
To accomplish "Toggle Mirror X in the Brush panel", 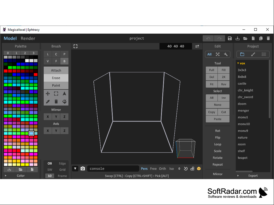I will click(48, 116).
